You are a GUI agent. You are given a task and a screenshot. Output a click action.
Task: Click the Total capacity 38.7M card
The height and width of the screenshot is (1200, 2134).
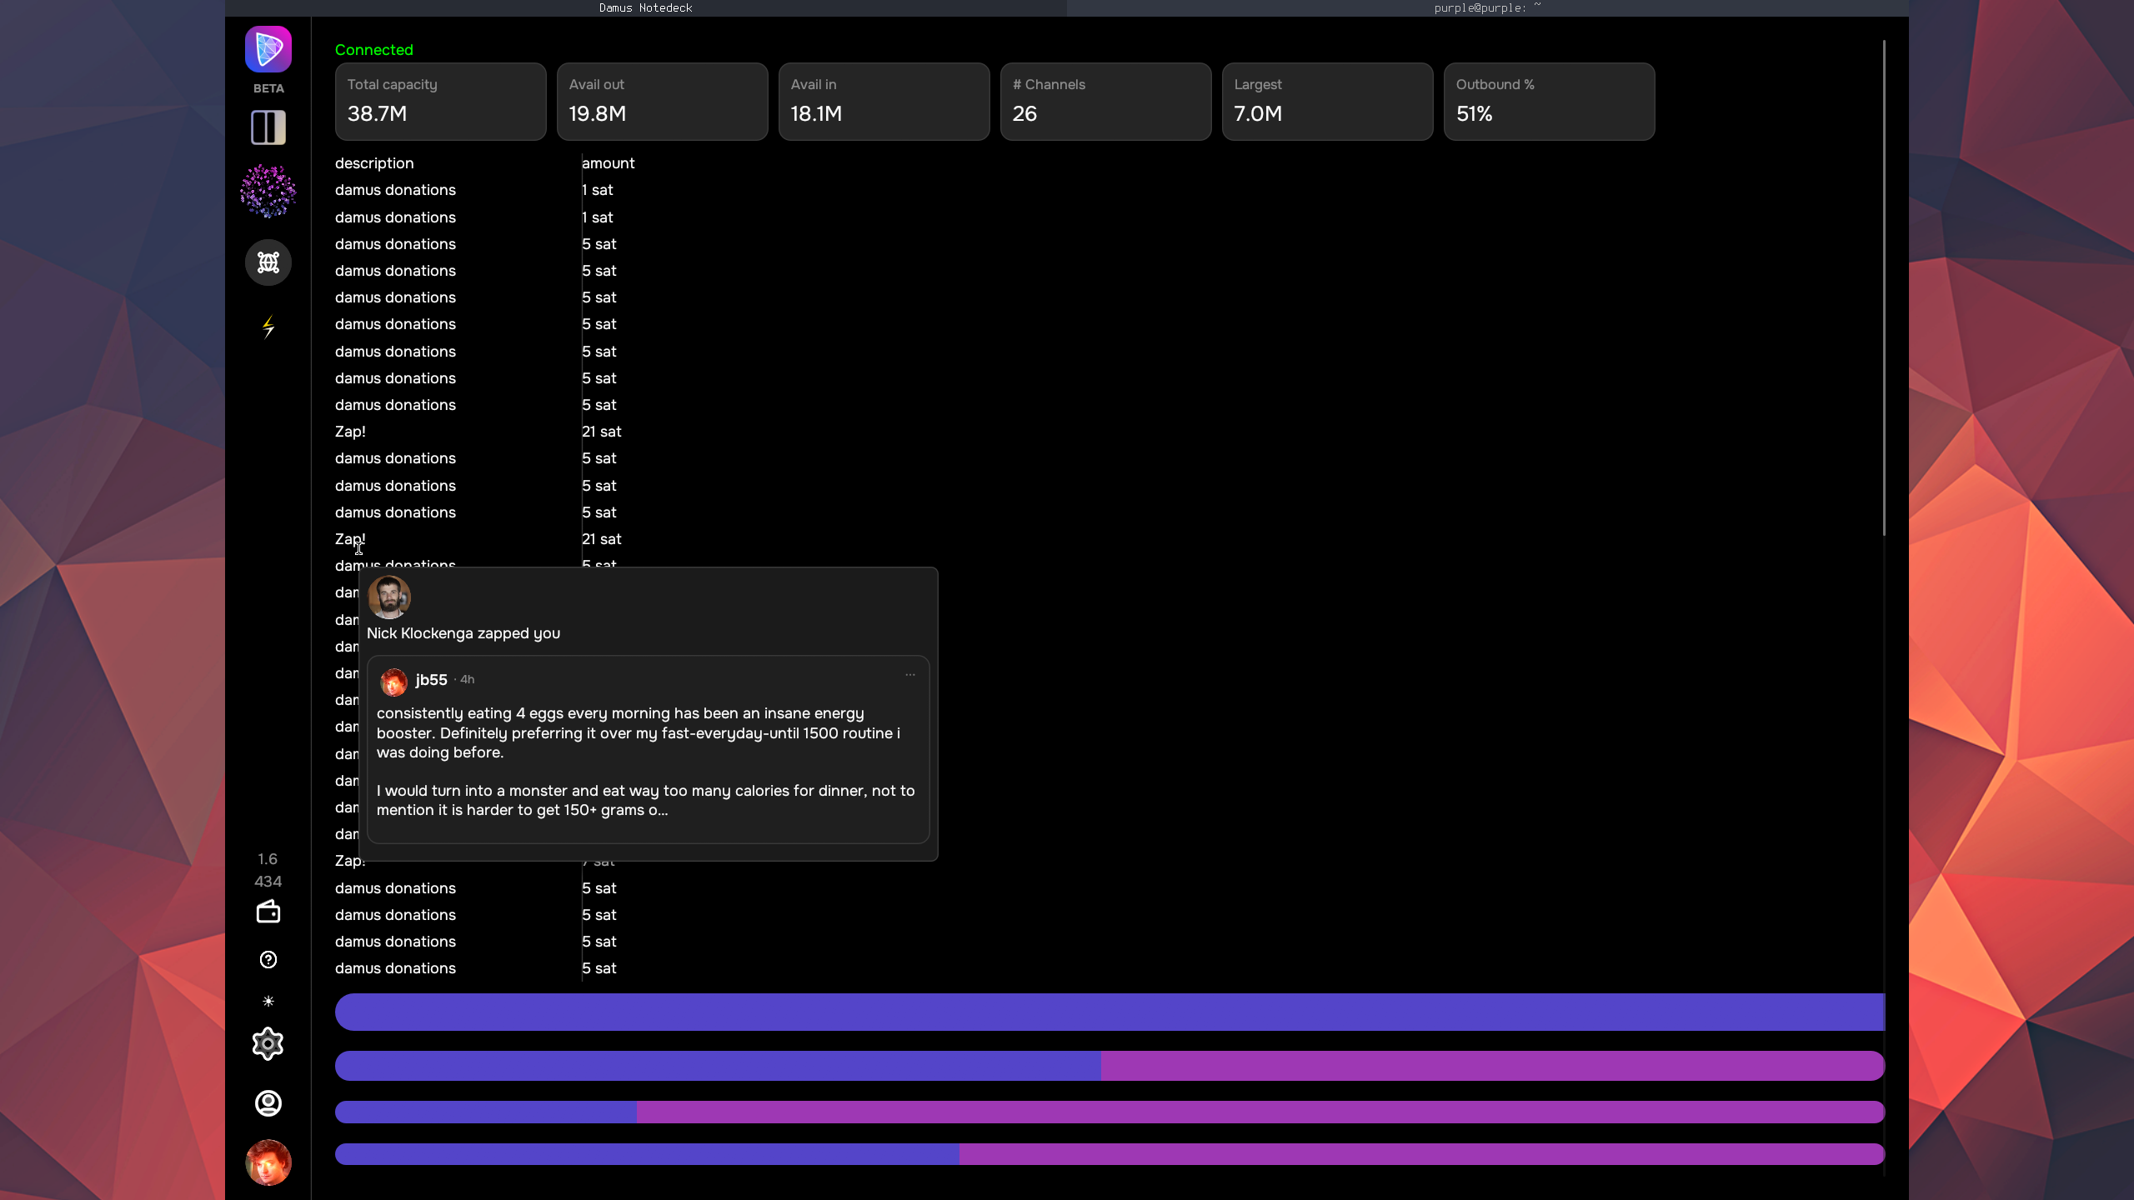[x=441, y=102]
